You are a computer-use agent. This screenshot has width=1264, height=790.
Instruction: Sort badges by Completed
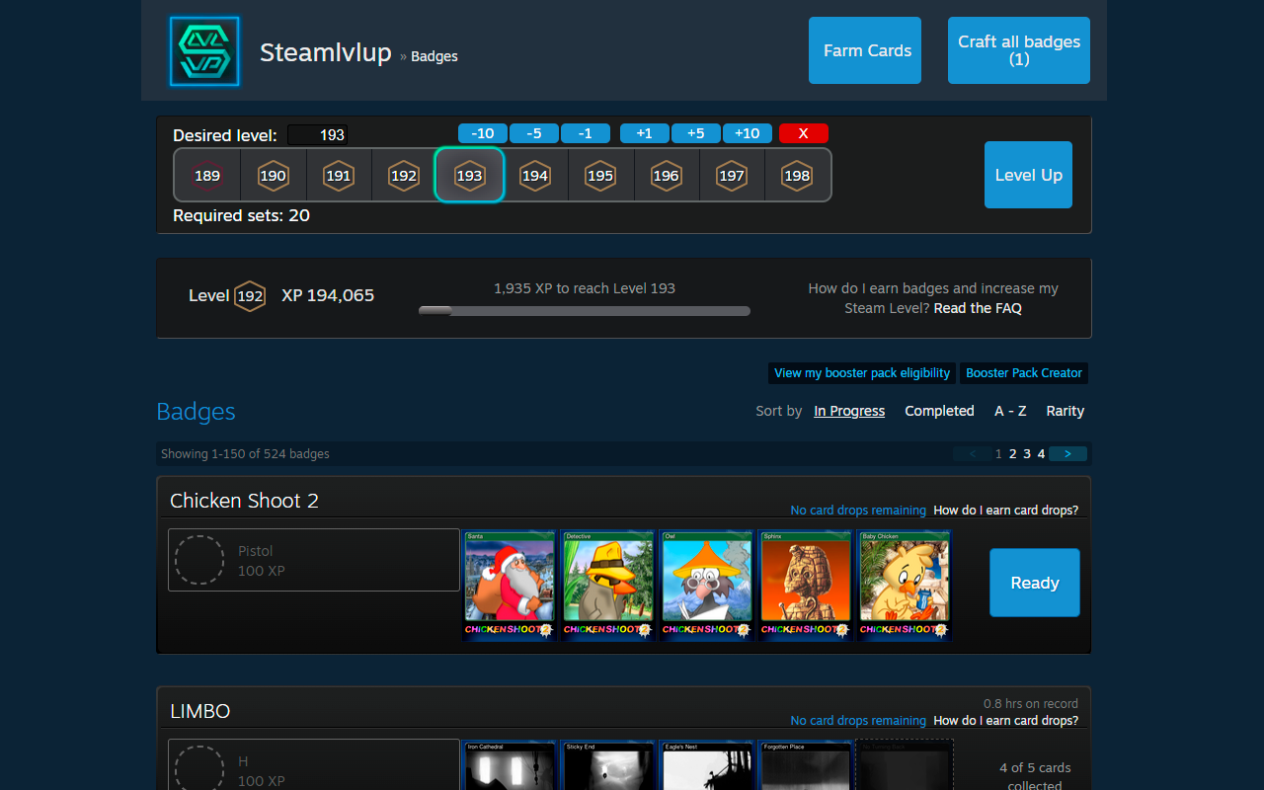(x=939, y=411)
